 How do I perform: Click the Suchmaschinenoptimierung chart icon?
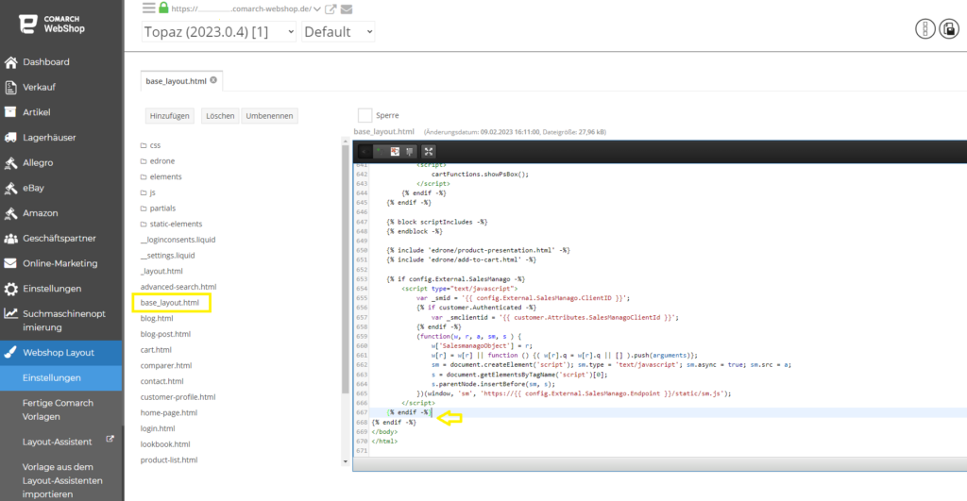(x=10, y=313)
